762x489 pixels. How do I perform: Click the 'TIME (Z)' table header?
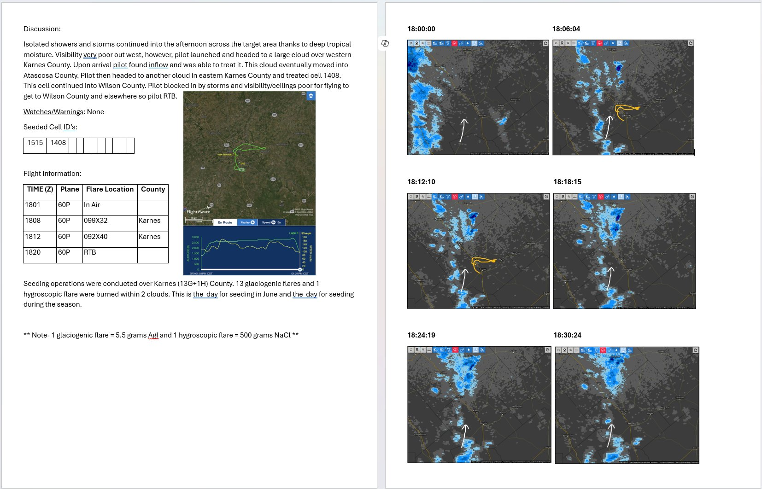[x=40, y=192]
